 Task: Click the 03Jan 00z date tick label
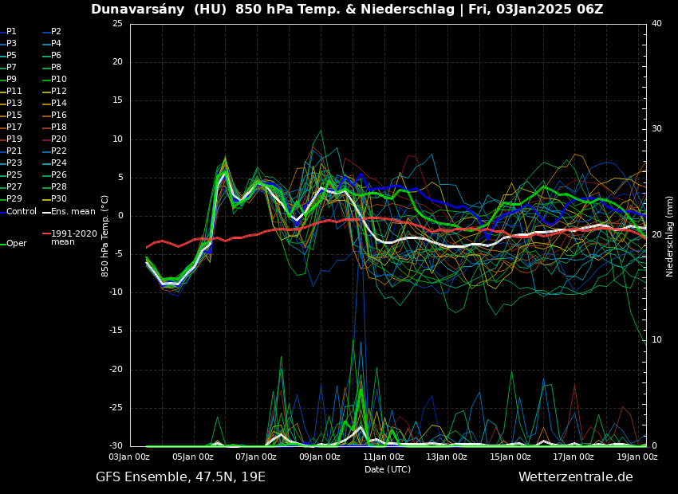129,457
